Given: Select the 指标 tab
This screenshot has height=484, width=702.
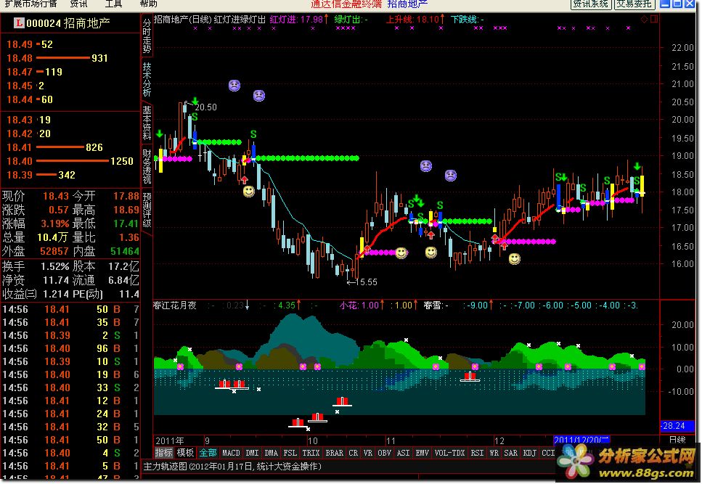Looking at the screenshot, I should click(x=163, y=453).
